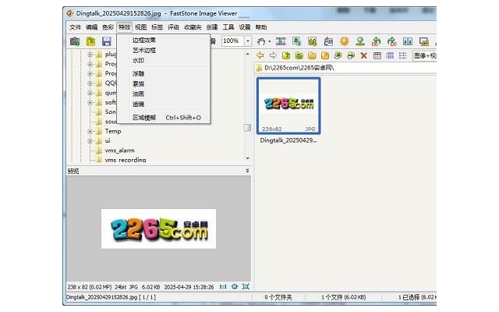Open the 编辑 menu

coord(92,27)
